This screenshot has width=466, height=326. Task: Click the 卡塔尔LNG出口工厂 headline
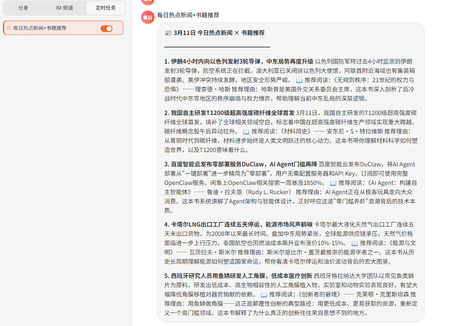[x=238, y=225]
